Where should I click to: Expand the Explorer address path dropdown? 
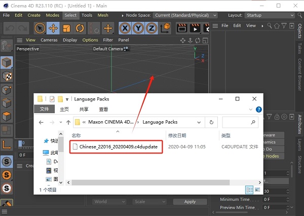point(199,122)
